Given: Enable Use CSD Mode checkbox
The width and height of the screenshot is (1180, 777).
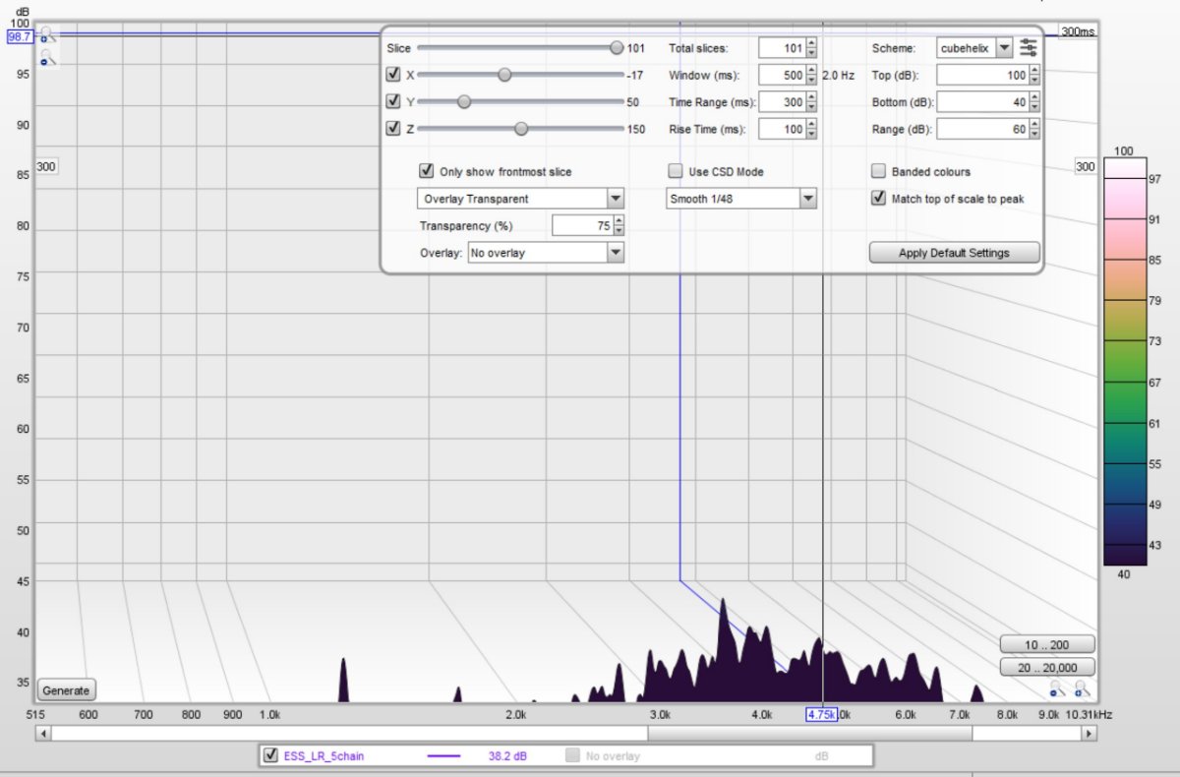Looking at the screenshot, I should click(x=676, y=171).
